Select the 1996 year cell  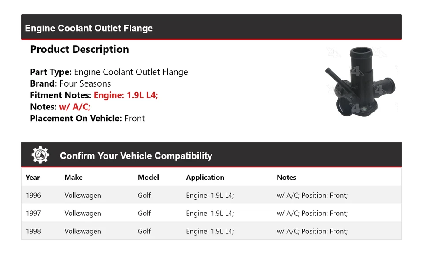tap(33, 196)
